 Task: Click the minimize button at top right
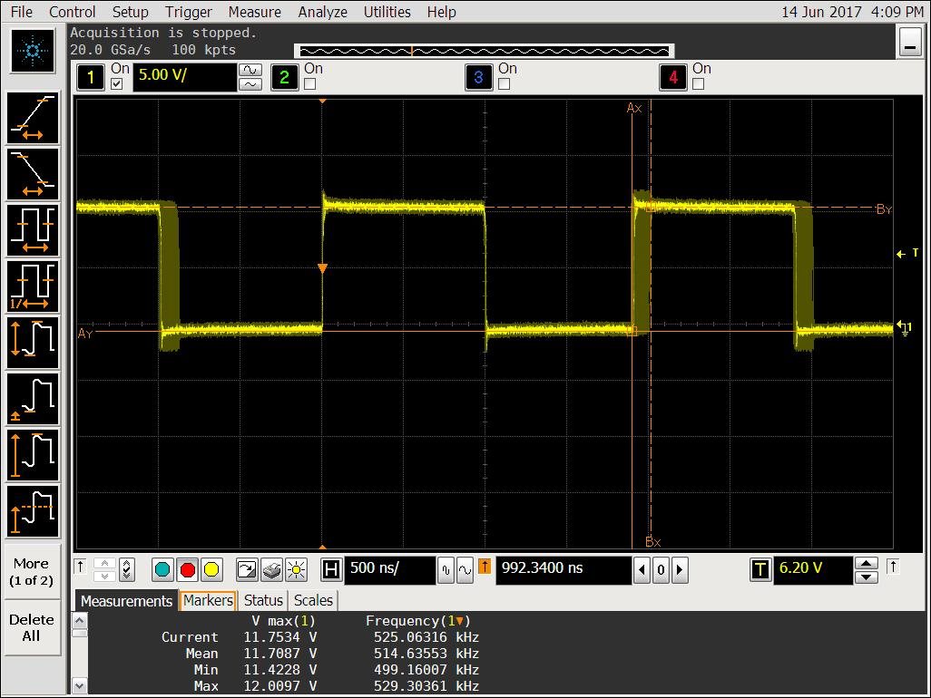(909, 42)
